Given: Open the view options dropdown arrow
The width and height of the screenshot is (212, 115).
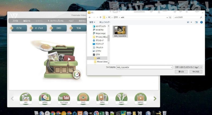Looking at the screenshot, I should pyautogui.click(x=191, y=22).
